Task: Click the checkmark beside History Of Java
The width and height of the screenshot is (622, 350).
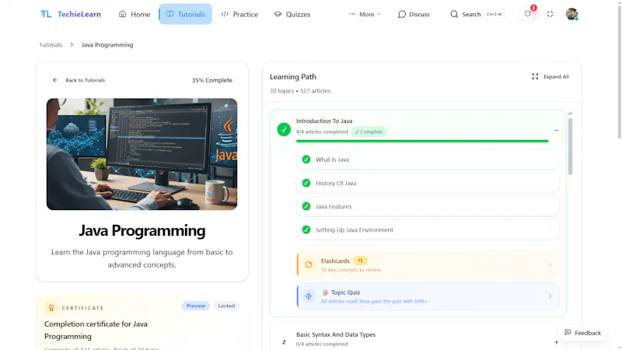Action: coord(306,183)
